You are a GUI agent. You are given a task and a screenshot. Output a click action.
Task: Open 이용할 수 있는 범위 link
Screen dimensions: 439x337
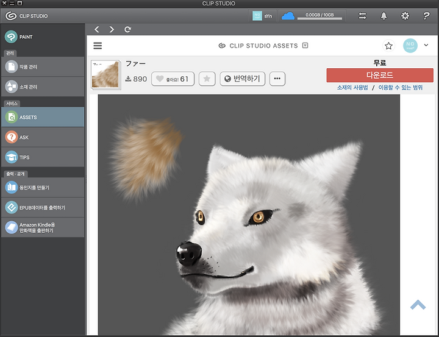pyautogui.click(x=401, y=88)
